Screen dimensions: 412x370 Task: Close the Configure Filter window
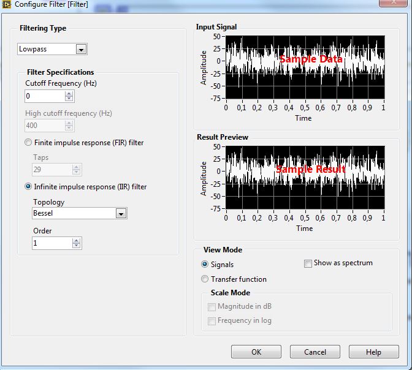click(x=394, y=2)
